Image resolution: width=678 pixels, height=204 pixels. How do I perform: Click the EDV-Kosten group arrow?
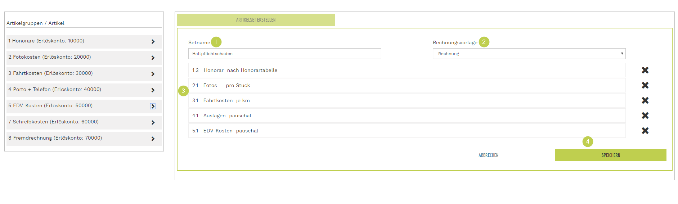pyautogui.click(x=153, y=106)
